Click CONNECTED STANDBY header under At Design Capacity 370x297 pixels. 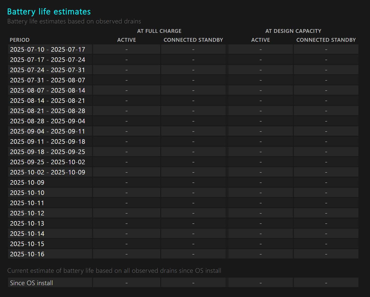326,40
